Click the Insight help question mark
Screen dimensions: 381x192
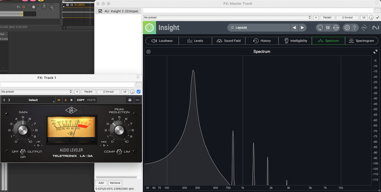[355, 28]
